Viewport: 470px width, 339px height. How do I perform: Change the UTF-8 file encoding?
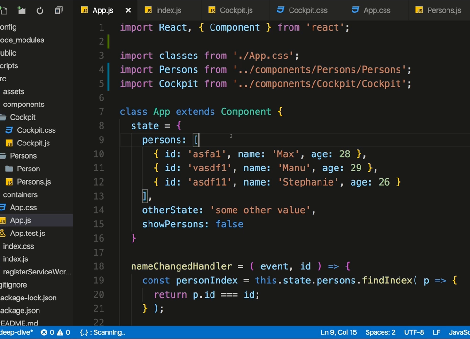coord(414,332)
